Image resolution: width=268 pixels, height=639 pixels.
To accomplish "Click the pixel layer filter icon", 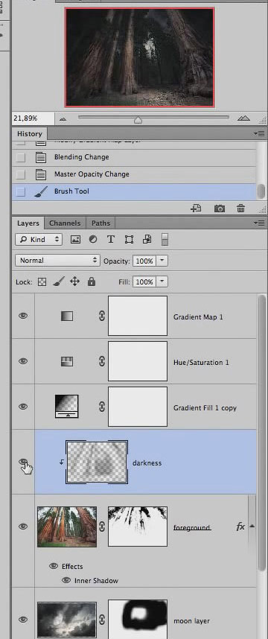I will pos(75,239).
